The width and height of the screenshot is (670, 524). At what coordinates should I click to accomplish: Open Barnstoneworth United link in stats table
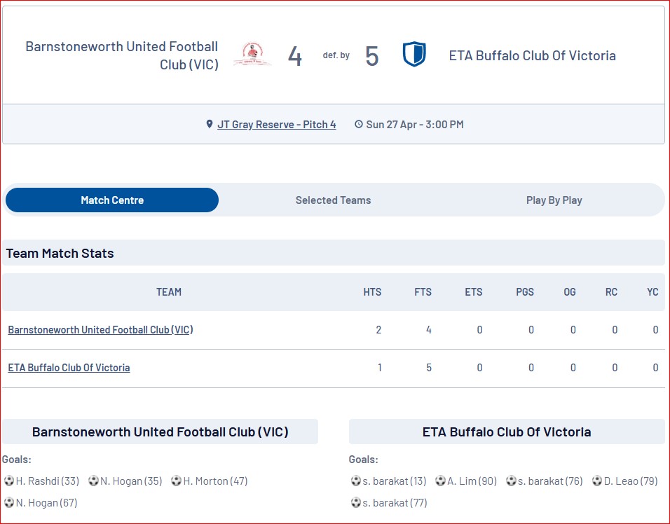click(x=100, y=330)
